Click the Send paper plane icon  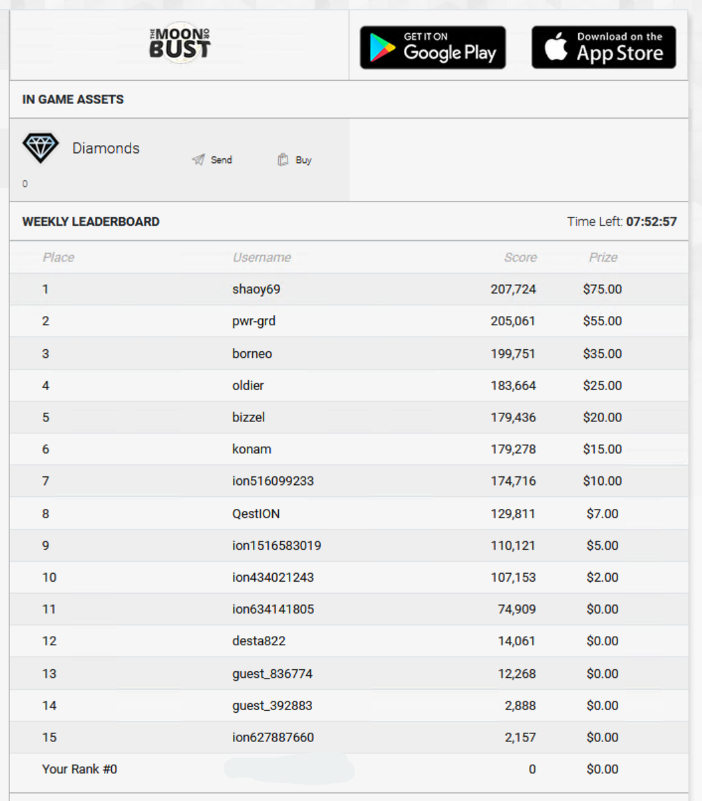199,160
